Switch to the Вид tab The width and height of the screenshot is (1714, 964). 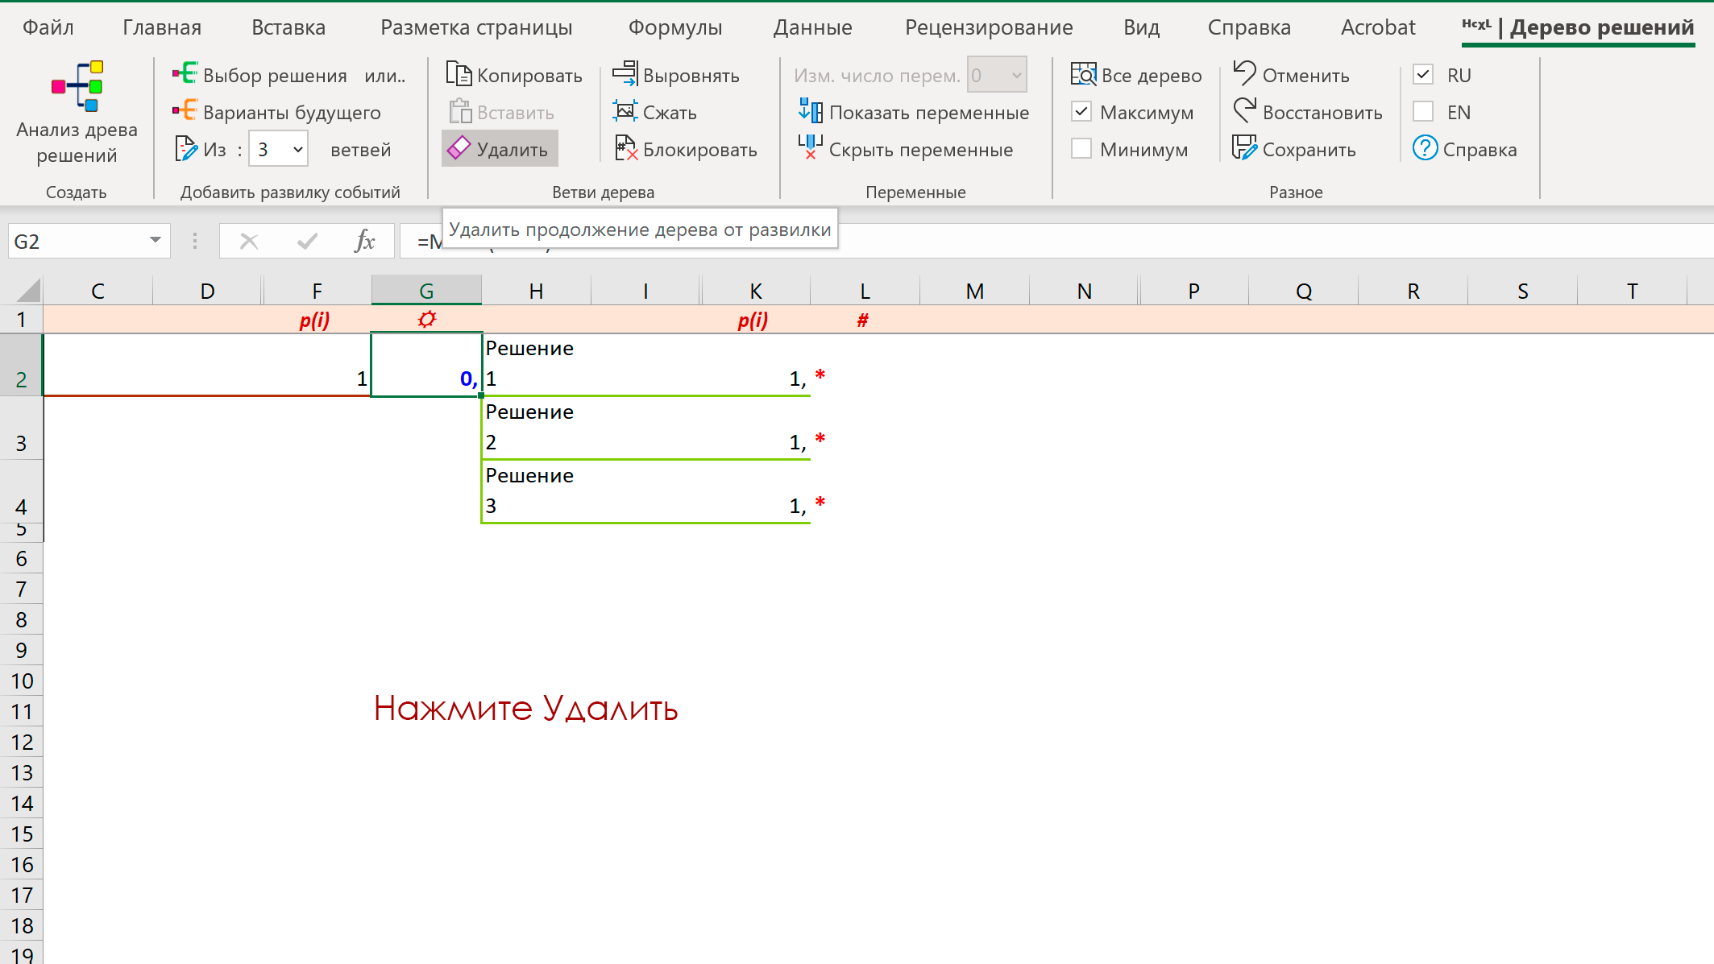tap(1142, 27)
